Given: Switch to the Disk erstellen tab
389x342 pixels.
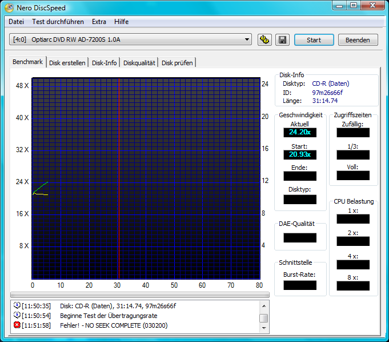Looking at the screenshot, I should click(x=67, y=63).
